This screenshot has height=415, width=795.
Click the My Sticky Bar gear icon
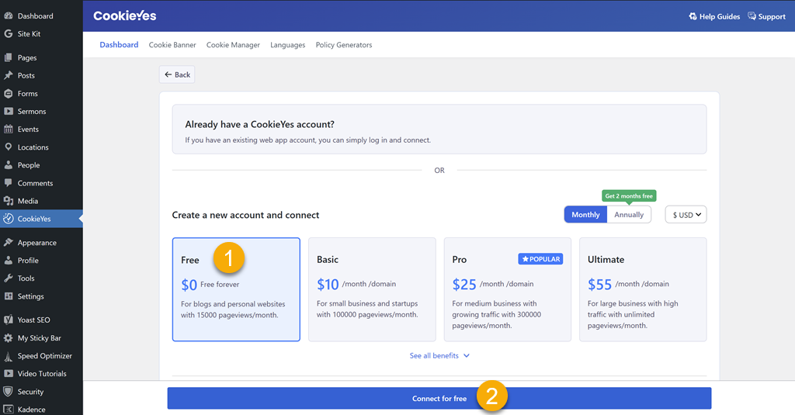(8, 337)
